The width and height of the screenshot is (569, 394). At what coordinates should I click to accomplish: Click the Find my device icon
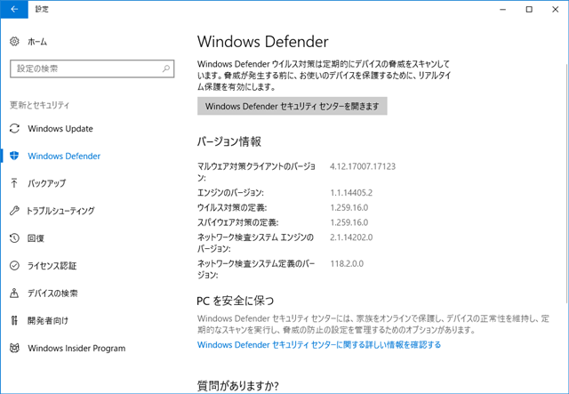pyautogui.click(x=14, y=293)
